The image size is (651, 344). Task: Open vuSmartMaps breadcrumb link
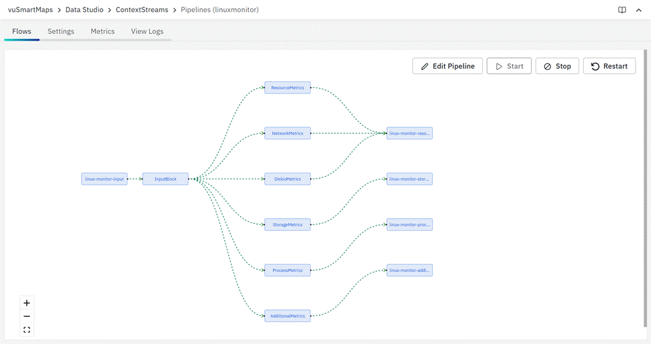pyautogui.click(x=30, y=10)
